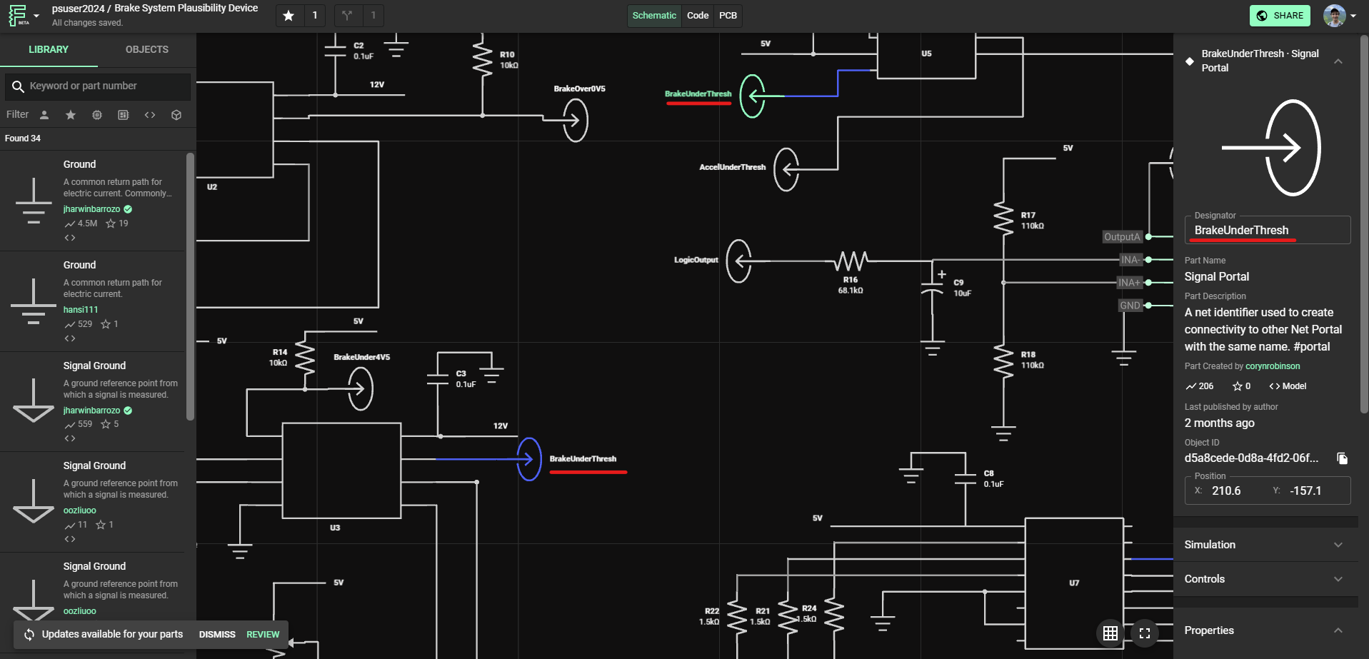1369x659 pixels.
Task: Star the Ground part with 19 stars
Action: 111,223
